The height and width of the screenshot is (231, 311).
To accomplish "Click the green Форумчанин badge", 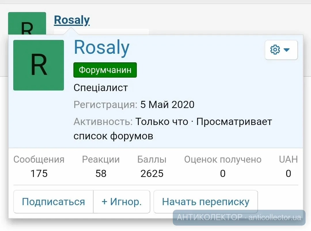I will click(x=105, y=70).
